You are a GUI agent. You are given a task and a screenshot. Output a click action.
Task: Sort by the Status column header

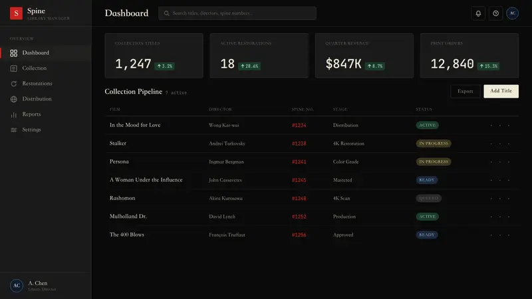424,110
